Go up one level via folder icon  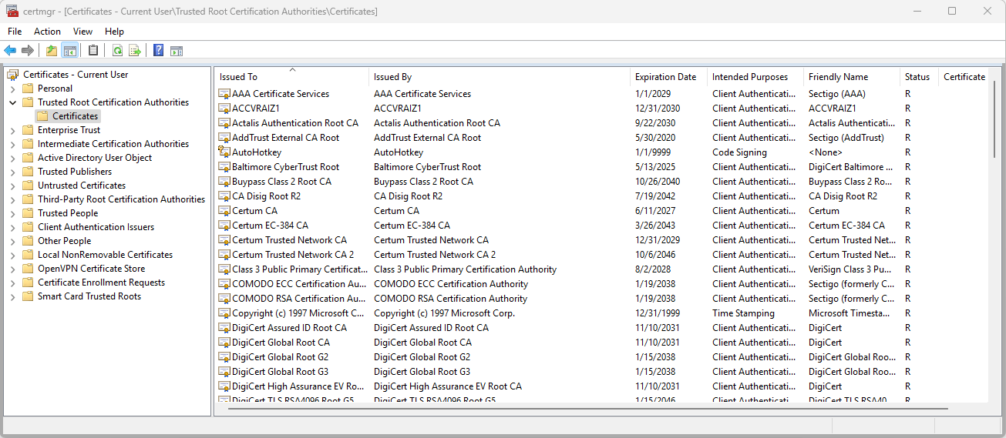(x=52, y=51)
